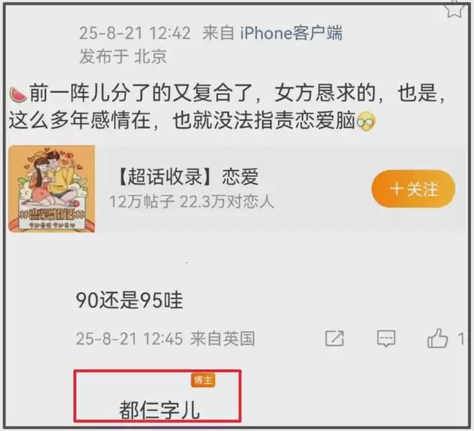474x431 pixels.
Task: Click the orange 博主 badge
Action: coord(203,380)
